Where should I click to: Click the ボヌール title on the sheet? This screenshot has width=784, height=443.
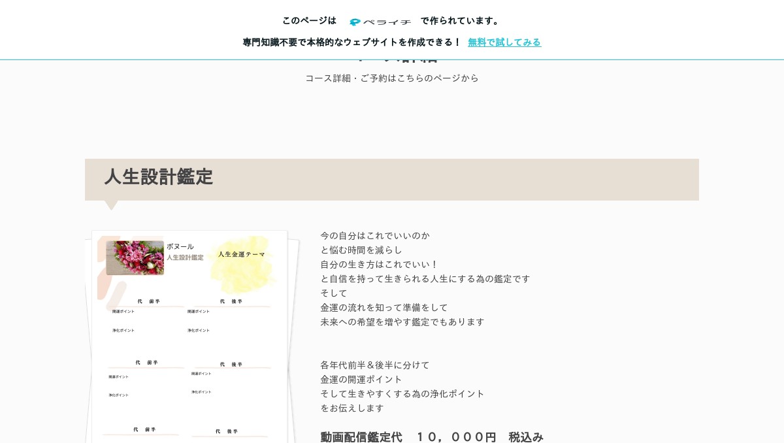click(180, 246)
